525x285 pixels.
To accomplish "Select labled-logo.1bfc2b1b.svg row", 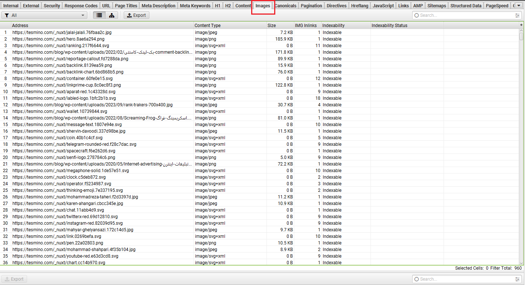I will pos(259,98).
